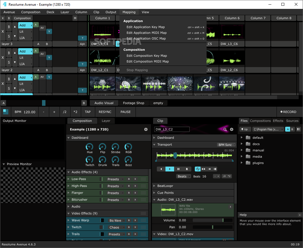Expand the default folder
The height and width of the screenshot is (248, 303).
click(x=241, y=138)
